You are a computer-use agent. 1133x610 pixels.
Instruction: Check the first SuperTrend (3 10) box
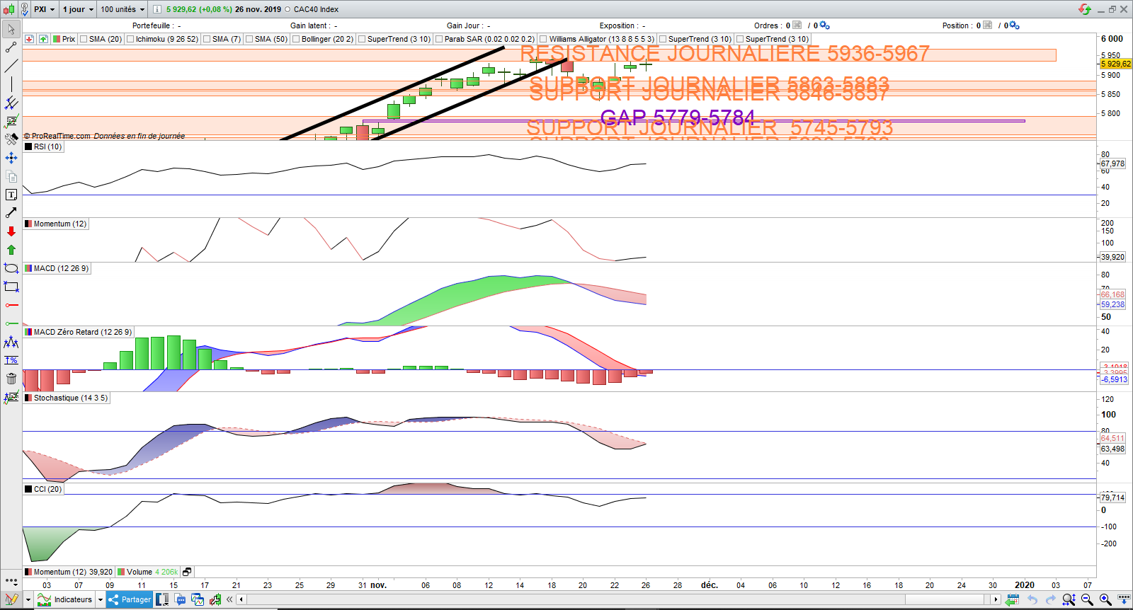tap(362, 39)
